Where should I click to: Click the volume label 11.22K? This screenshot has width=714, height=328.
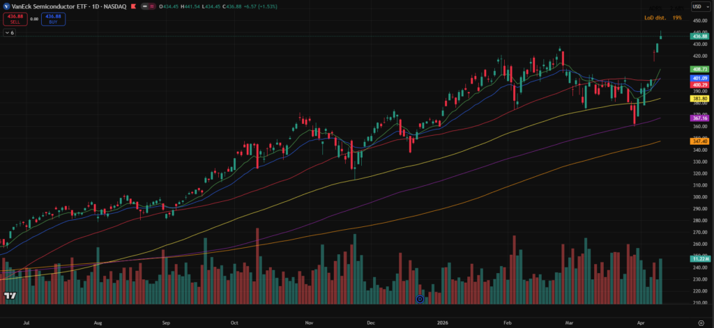pyautogui.click(x=699, y=258)
